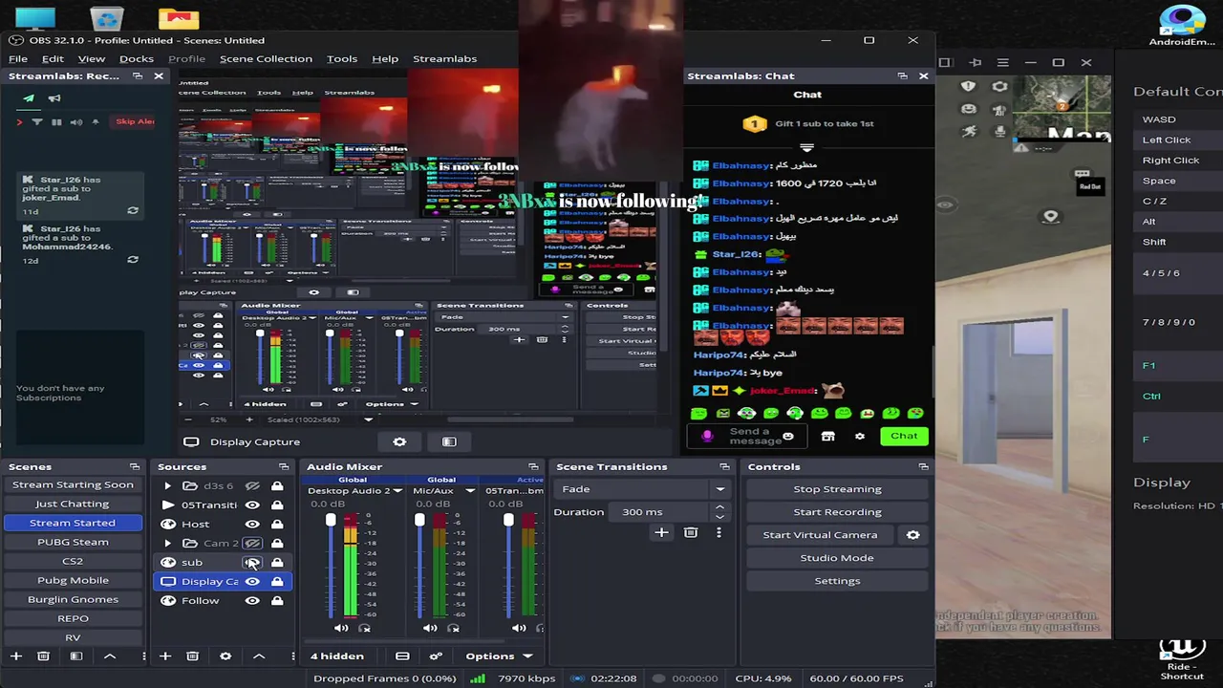The height and width of the screenshot is (688, 1223).
Task: Open the Docks menu
Action: 137,58
